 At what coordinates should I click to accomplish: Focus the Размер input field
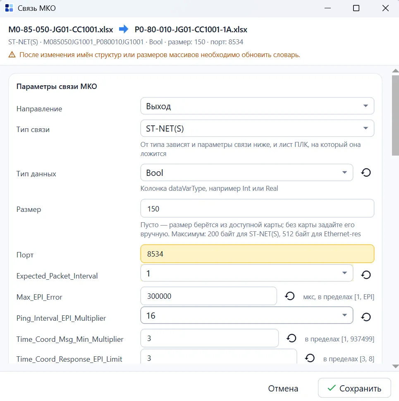pos(257,209)
